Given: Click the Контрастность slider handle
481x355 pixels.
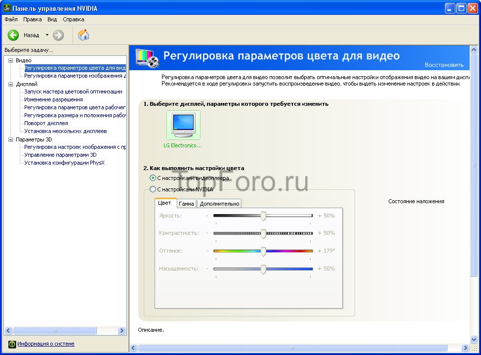Looking at the screenshot, I should click(x=263, y=234).
